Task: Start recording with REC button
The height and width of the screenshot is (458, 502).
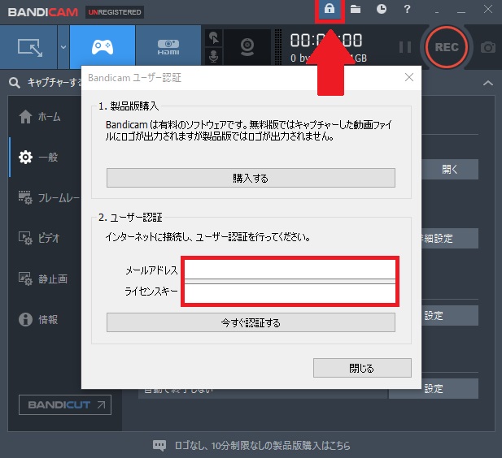Action: point(447,47)
